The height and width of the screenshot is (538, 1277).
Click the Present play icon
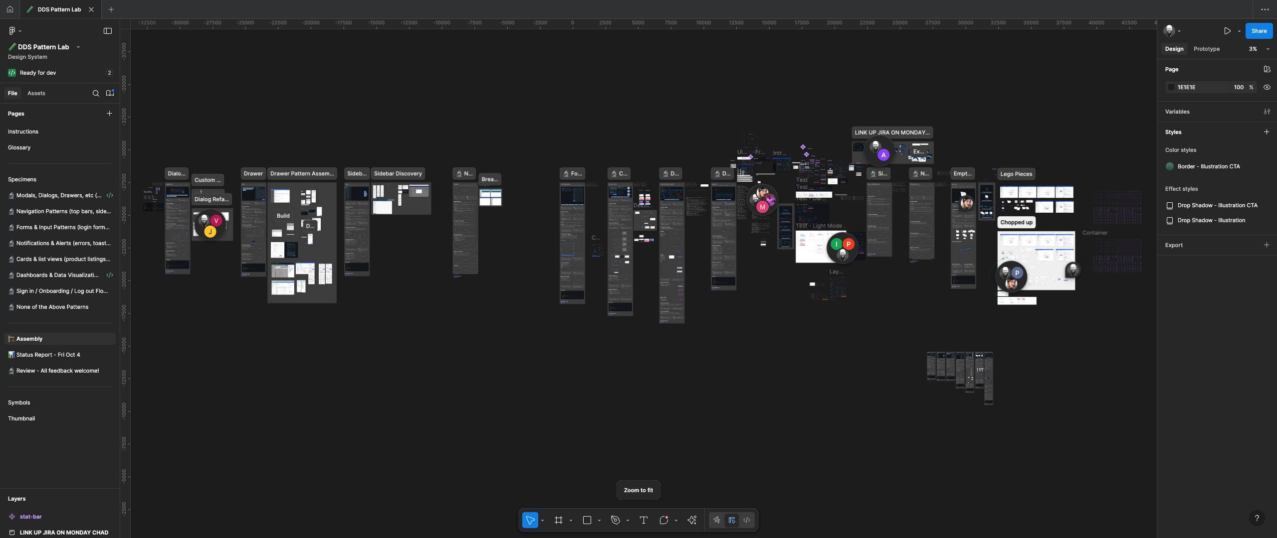[1227, 31]
